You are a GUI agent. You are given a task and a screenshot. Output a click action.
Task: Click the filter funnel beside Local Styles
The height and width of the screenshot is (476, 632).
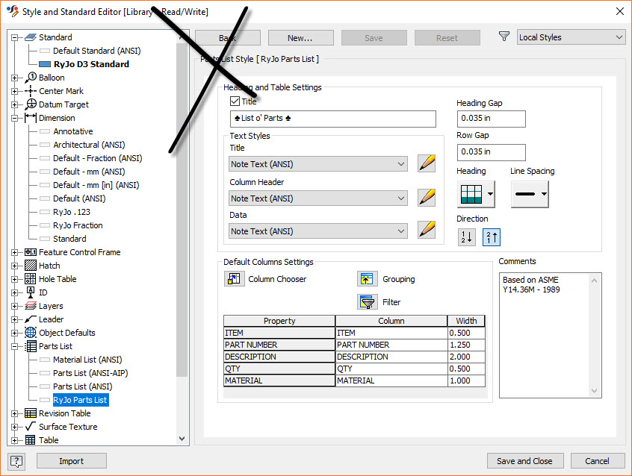(x=504, y=36)
